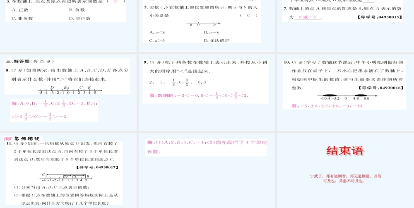Click sub-question (1) 分别写出 A,B,C 三点表示的数

pos(52,187)
